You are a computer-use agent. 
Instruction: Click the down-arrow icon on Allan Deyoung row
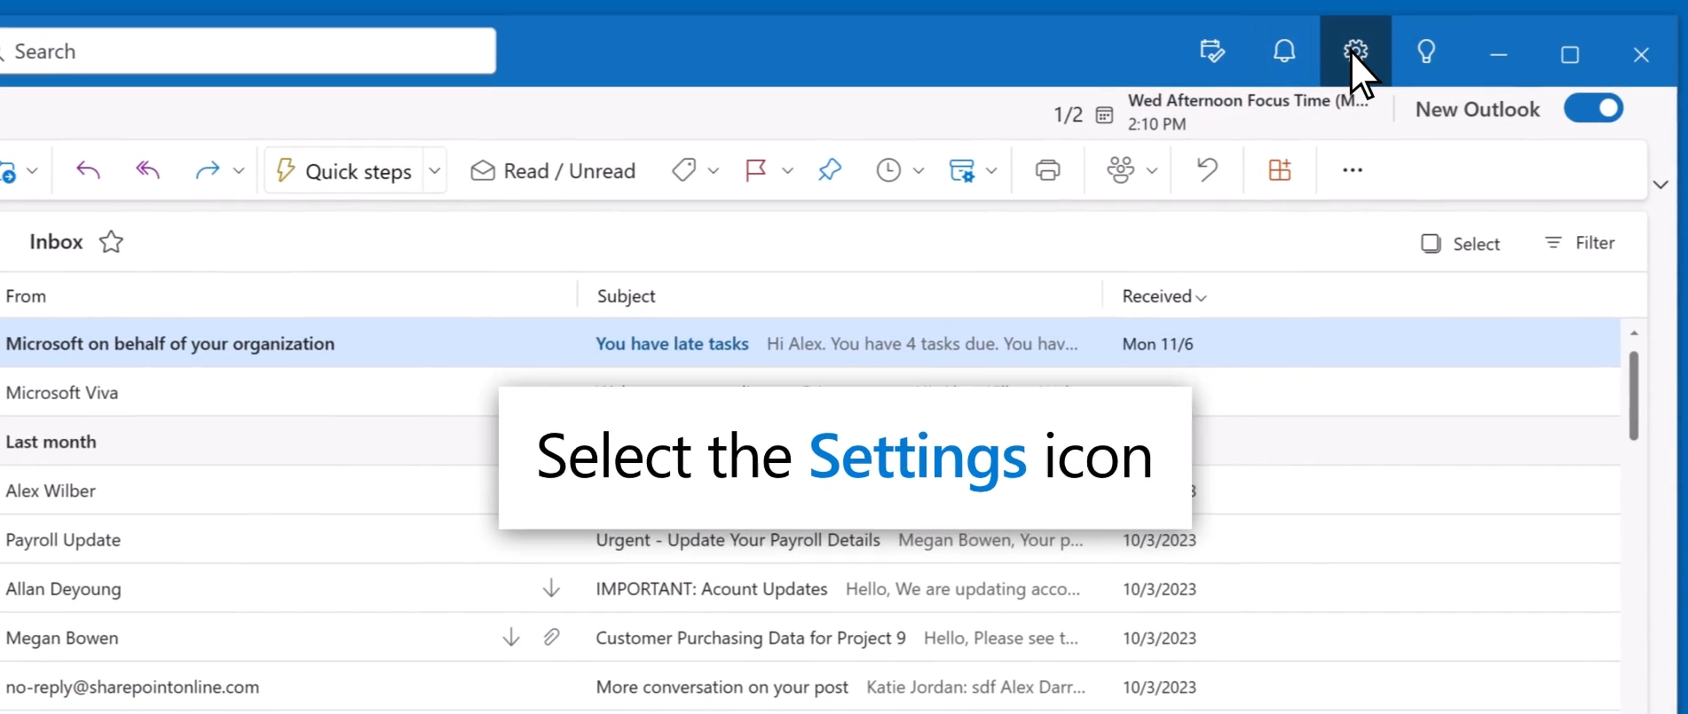(x=551, y=588)
